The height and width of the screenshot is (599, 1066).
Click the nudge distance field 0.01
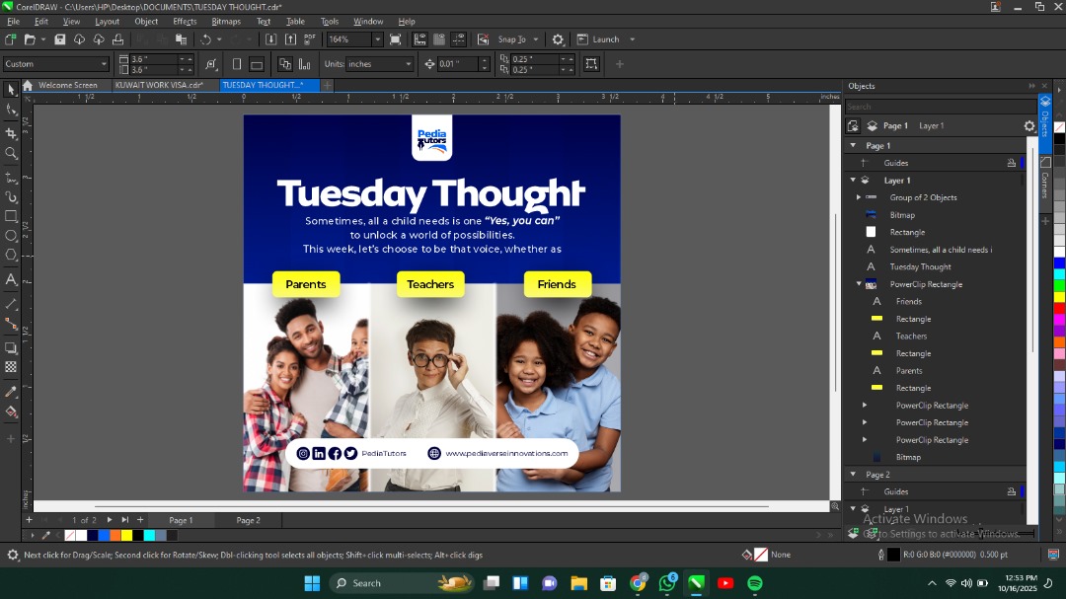coord(458,64)
